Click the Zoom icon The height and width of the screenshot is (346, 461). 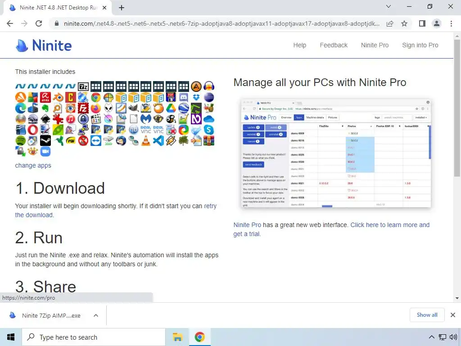pyautogui.click(x=45, y=151)
